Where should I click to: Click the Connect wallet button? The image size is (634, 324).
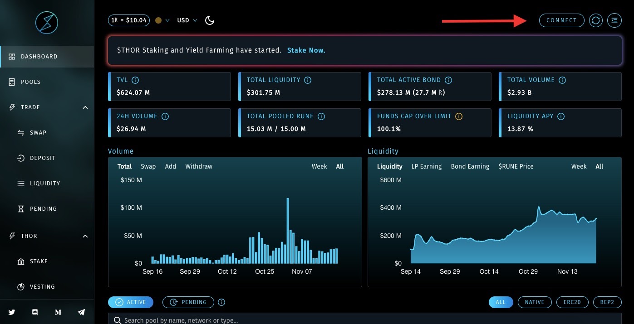(x=561, y=20)
